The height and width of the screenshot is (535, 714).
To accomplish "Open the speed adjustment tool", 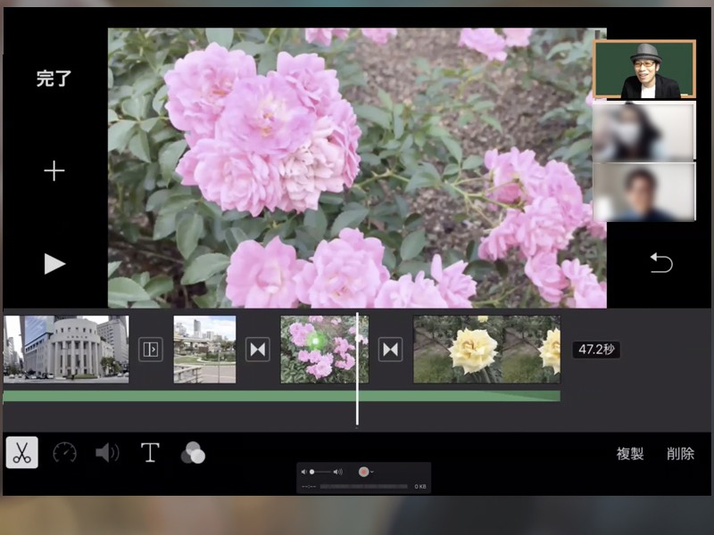I will click(64, 453).
